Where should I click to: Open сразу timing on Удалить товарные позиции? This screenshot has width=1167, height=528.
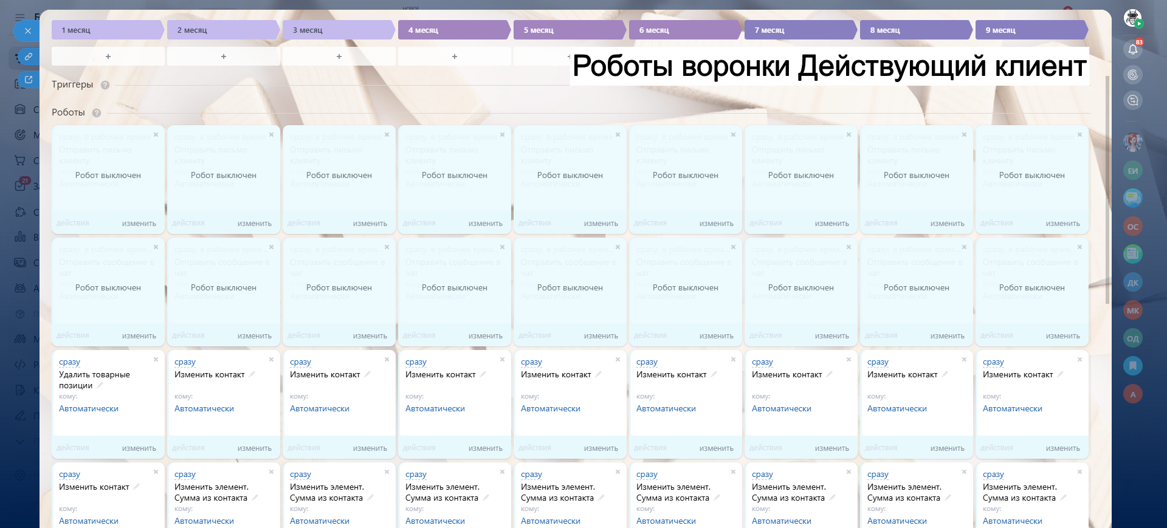69,362
